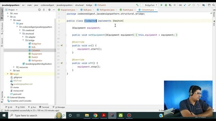
Task: Click the ClsSwitch breadcrumb in navigation bar
Action: click(100, 5)
